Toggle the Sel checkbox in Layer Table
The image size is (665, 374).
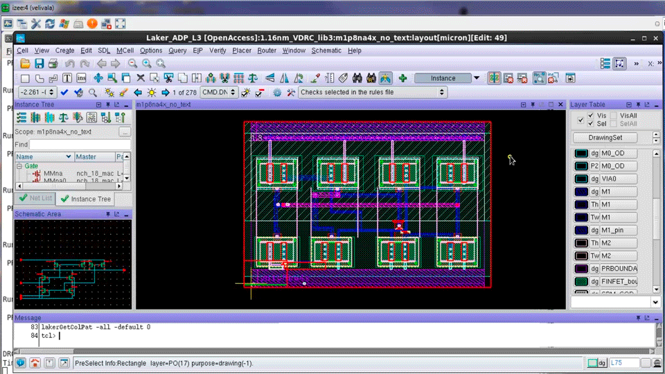tap(591, 123)
